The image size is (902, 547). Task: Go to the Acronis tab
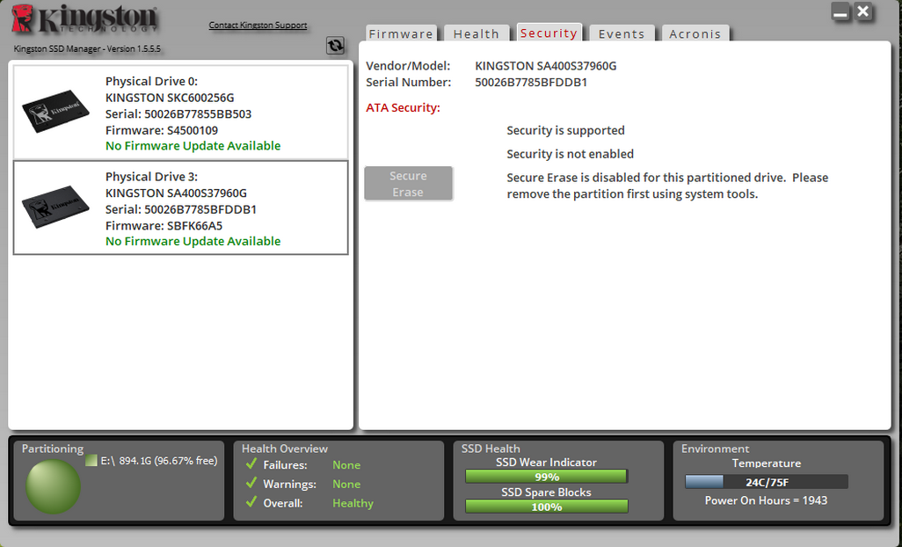pos(695,33)
